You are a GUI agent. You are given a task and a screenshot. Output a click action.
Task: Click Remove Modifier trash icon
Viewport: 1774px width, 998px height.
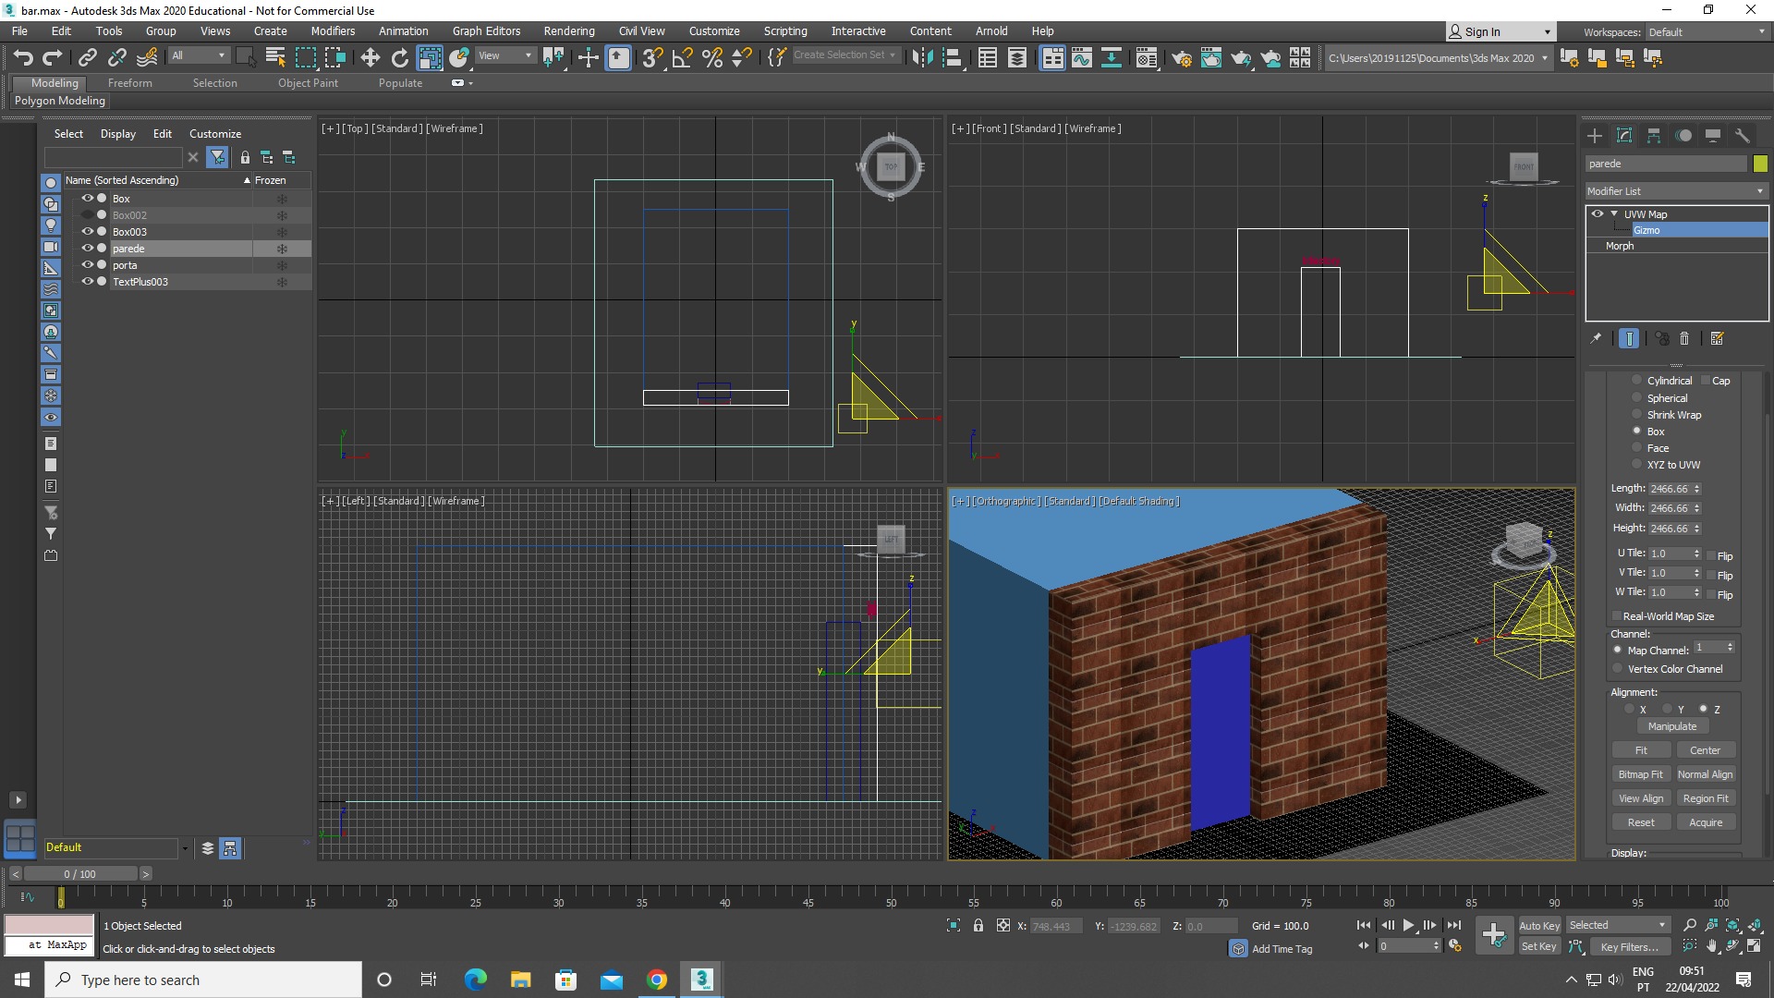click(x=1684, y=339)
